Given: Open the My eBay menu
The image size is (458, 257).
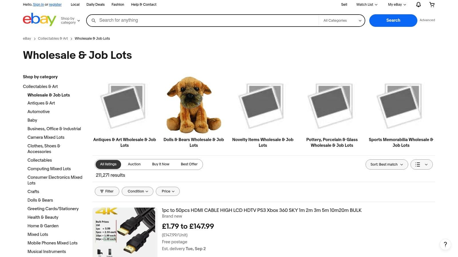Looking at the screenshot, I should [x=397, y=5].
